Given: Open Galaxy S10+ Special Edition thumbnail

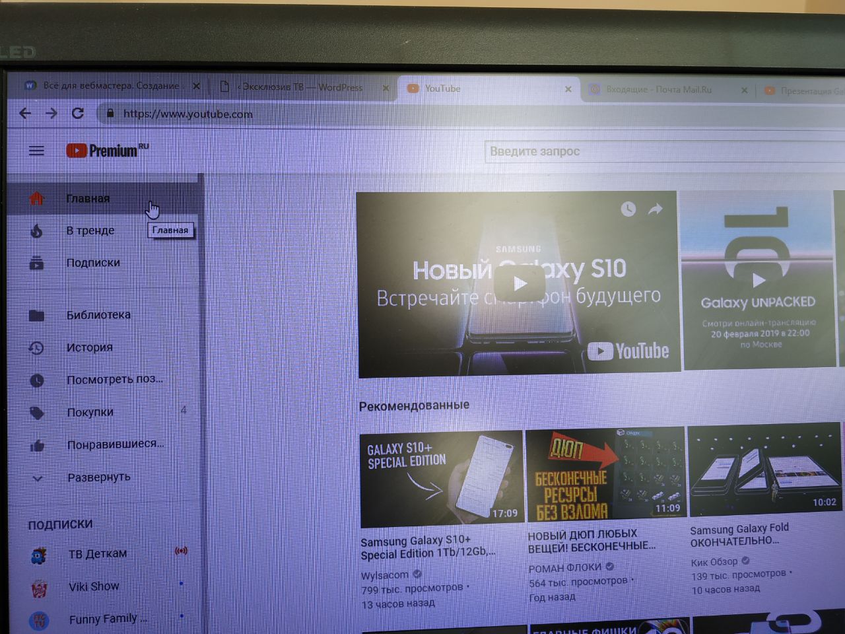Looking at the screenshot, I should coord(441,480).
